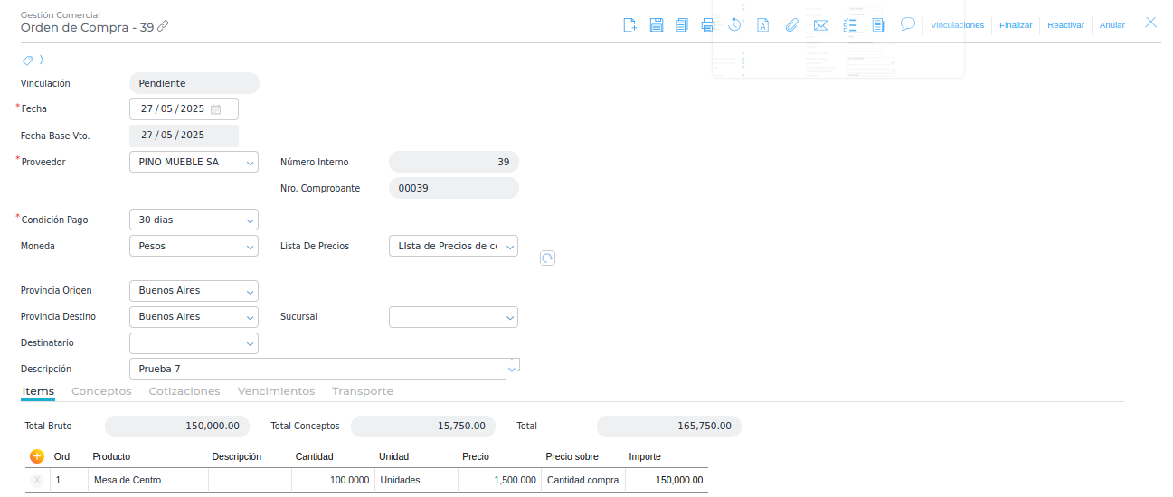Viewport: 1173px width, 497px height.
Task: Click the Anular link
Action: point(1112,25)
